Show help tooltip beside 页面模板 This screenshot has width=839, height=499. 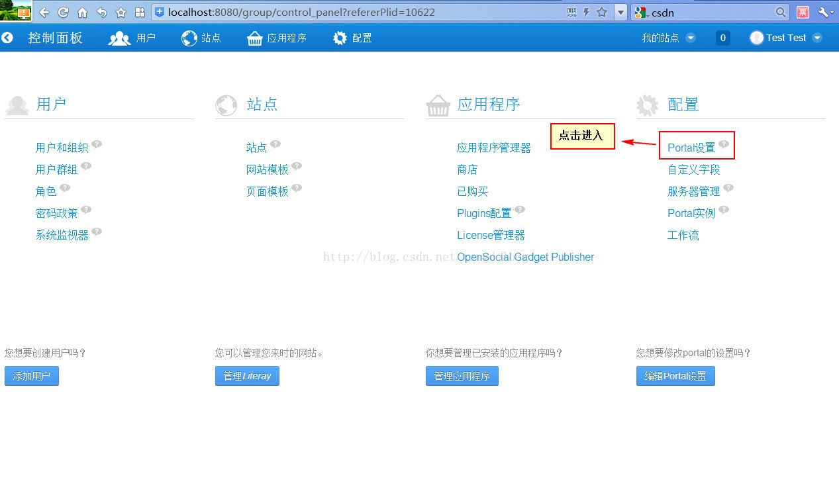coord(297,187)
